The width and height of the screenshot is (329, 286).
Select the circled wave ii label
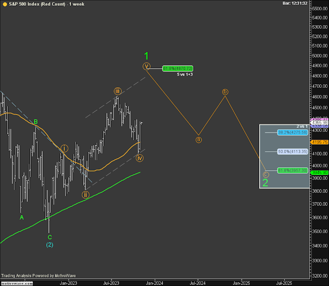pyautogui.click(x=85, y=195)
